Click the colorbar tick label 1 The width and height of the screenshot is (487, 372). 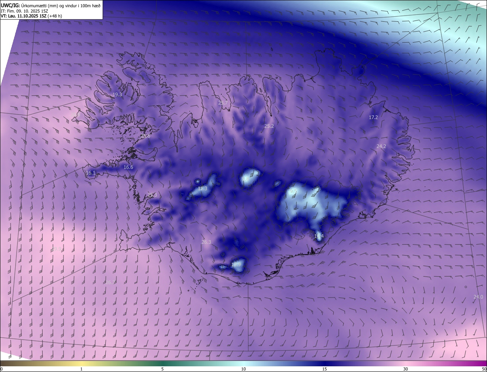coord(81,369)
